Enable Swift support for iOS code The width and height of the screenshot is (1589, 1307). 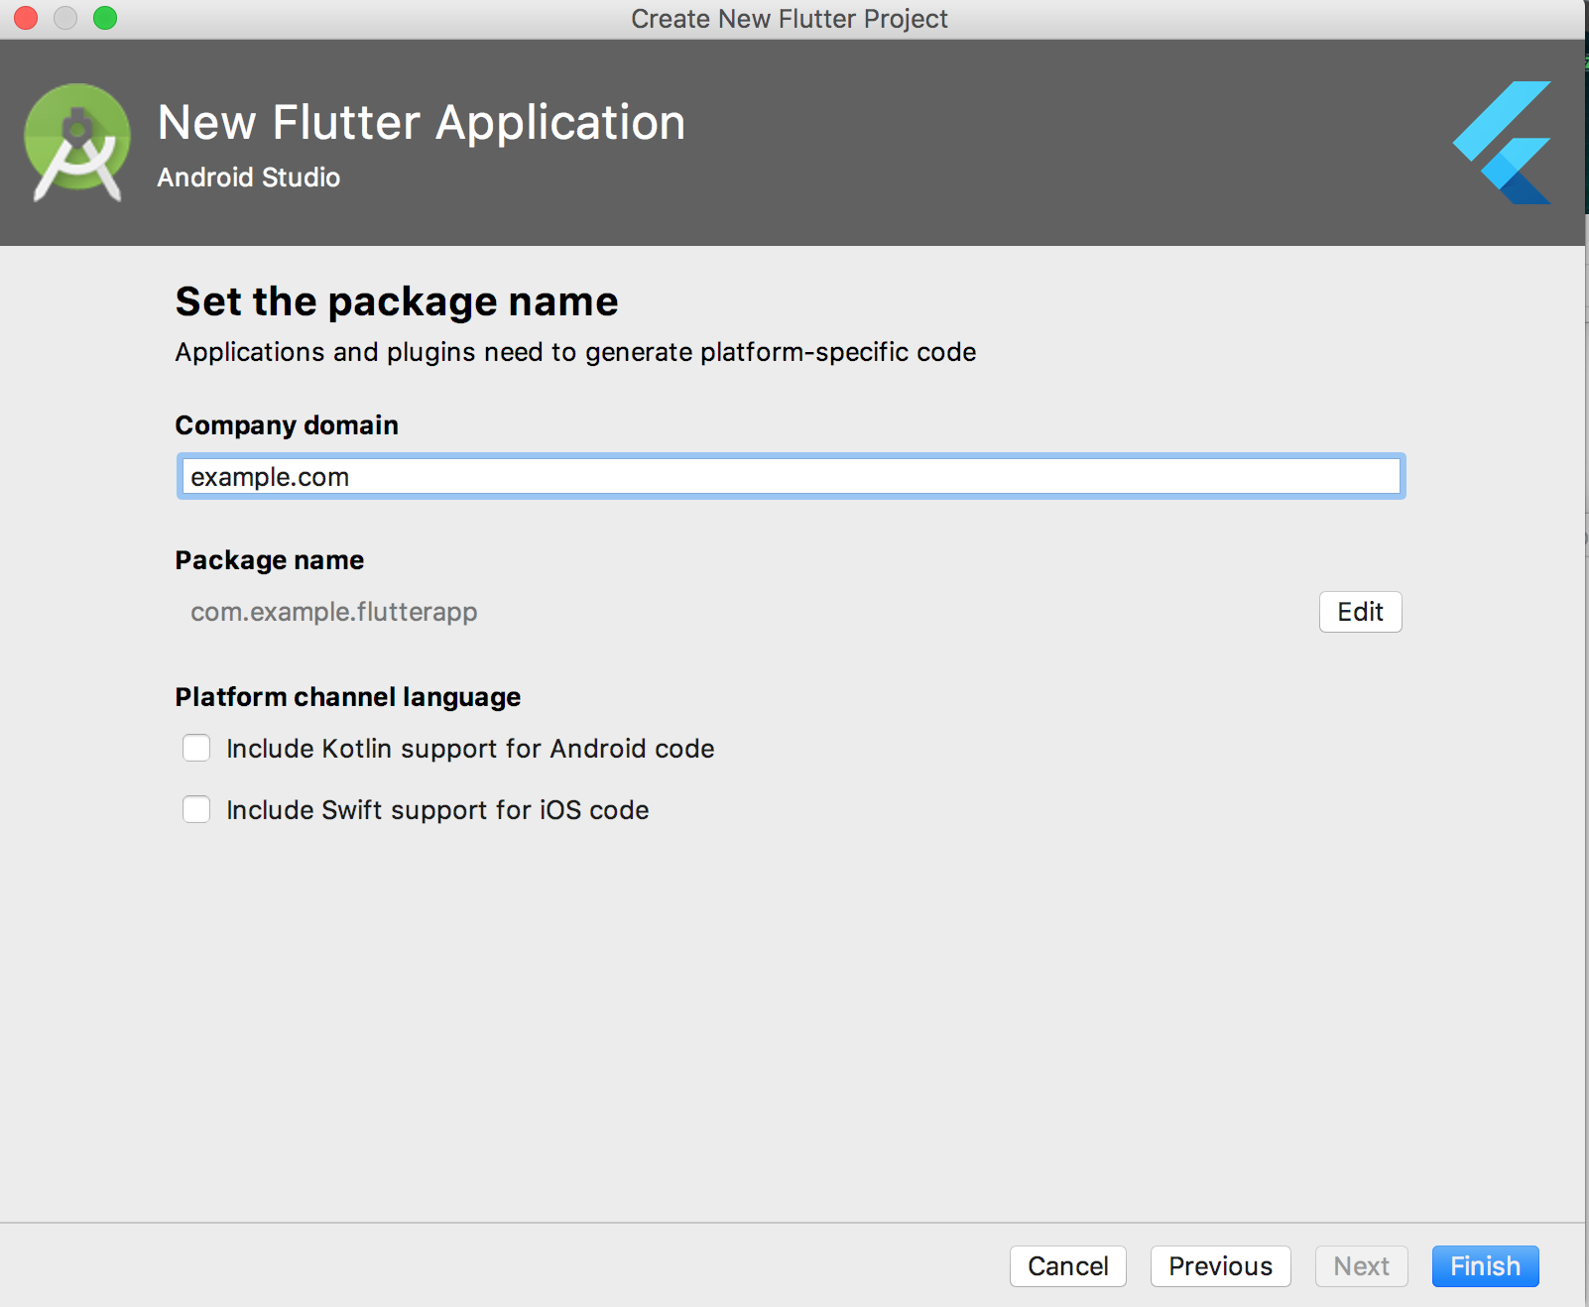pyautogui.click(x=196, y=809)
